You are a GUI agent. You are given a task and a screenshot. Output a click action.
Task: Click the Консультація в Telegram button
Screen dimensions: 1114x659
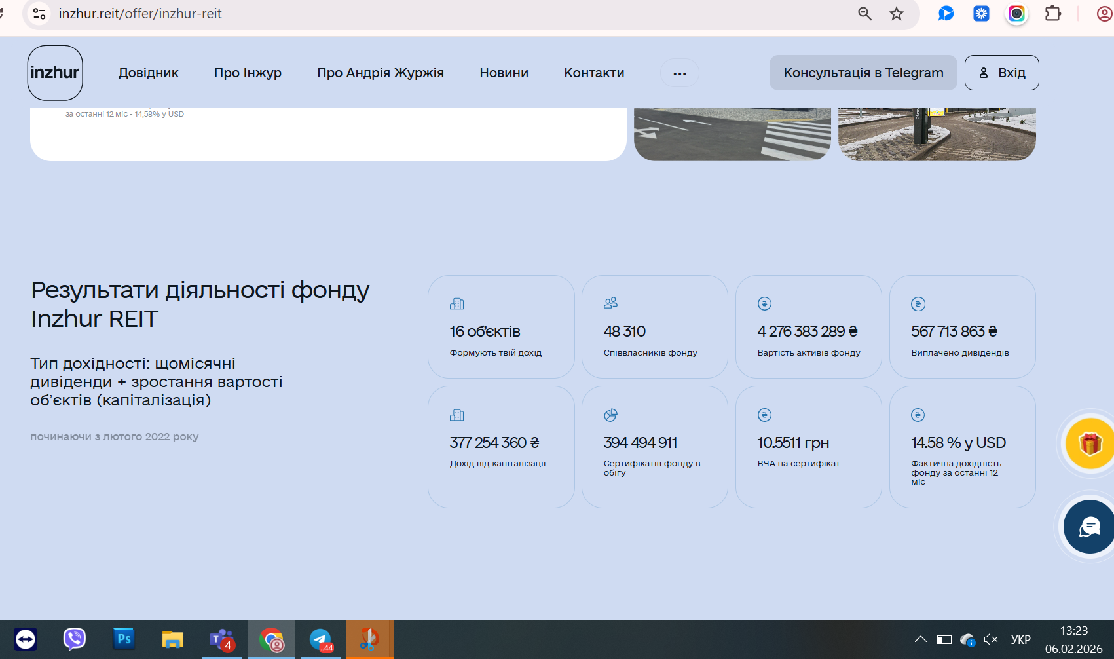(x=863, y=73)
